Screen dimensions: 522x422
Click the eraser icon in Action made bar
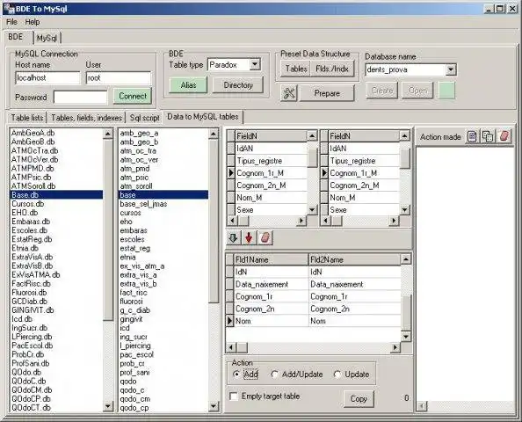[x=504, y=136]
